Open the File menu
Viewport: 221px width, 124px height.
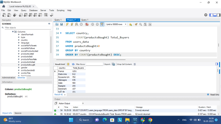[x=3, y=10]
